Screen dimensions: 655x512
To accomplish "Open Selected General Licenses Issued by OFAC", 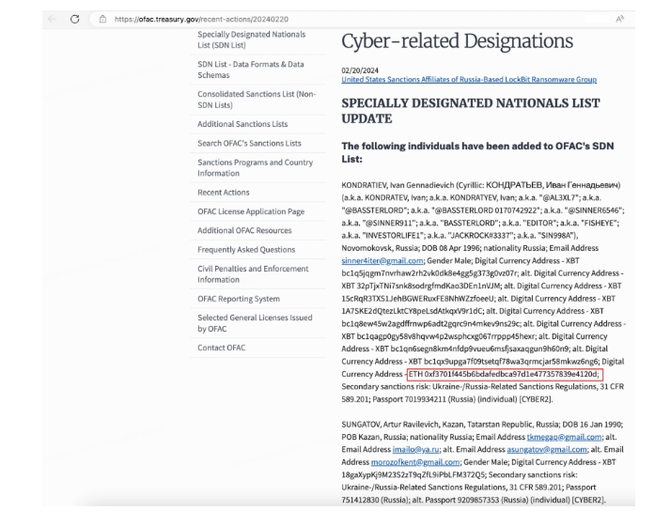I will pos(255,323).
